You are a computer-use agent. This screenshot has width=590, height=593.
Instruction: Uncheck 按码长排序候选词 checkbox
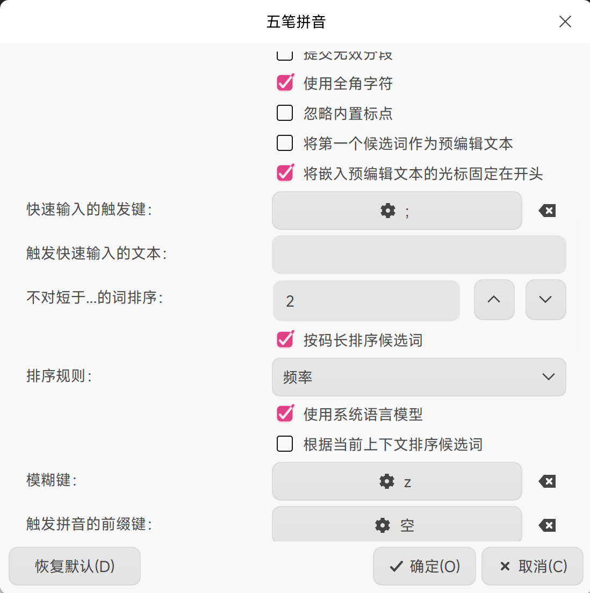(x=285, y=339)
